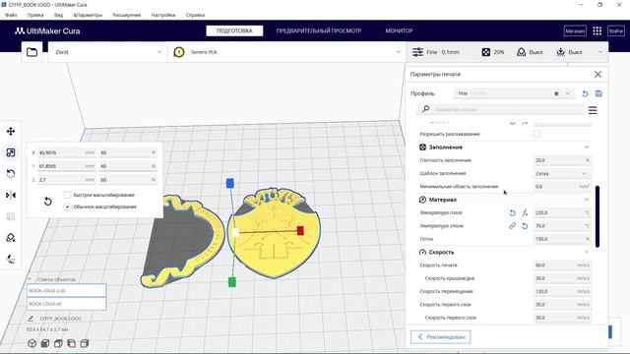The height and width of the screenshot is (354, 630).
Task: Click the Скорость перемещения 120.0 field
Action: tap(562, 291)
